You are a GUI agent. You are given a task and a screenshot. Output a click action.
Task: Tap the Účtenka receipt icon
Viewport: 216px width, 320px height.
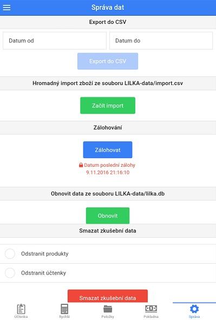pyautogui.click(x=21, y=309)
